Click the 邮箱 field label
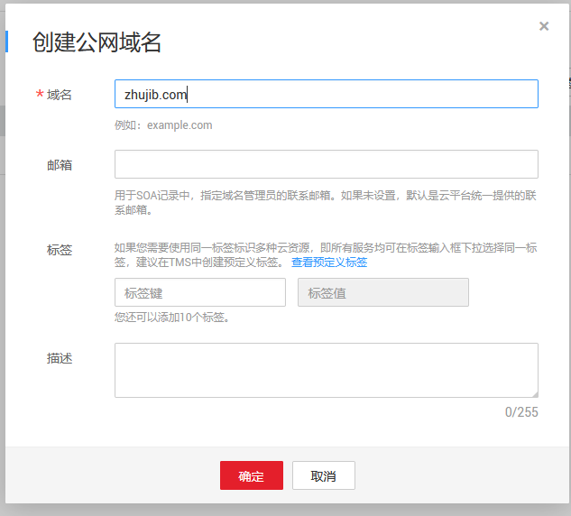 click(x=60, y=165)
